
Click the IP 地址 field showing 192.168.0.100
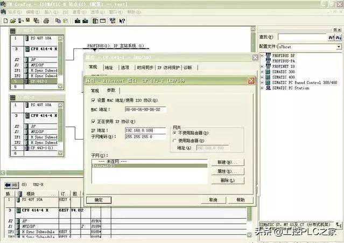[x=145, y=130]
